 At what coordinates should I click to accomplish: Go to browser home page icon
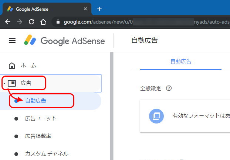point(43,22)
